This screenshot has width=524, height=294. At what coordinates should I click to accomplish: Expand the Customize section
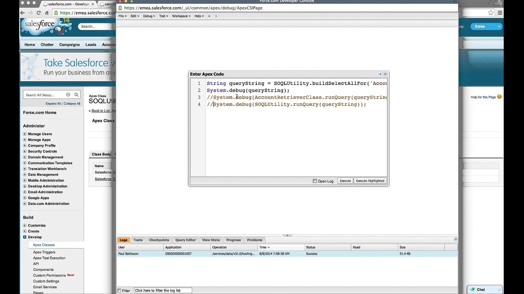pos(25,225)
